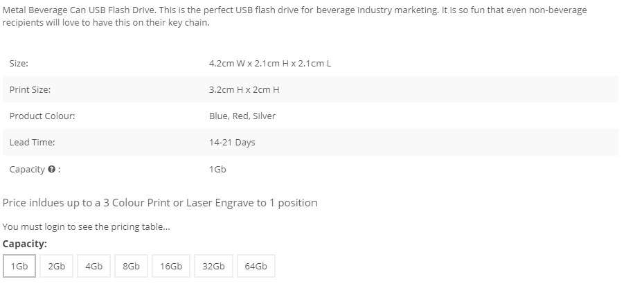Choose the 4Gb capacity option
This screenshot has height=295, width=626.
pyautogui.click(x=93, y=266)
